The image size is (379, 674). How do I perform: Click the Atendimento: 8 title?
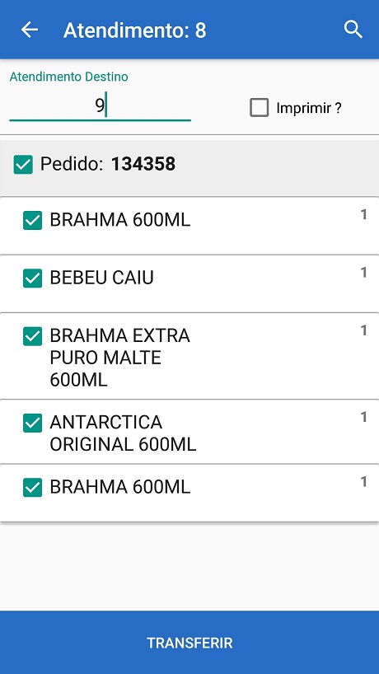(135, 30)
